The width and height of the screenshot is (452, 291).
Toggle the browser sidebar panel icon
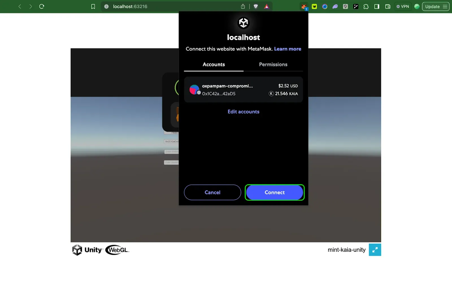tap(377, 6)
